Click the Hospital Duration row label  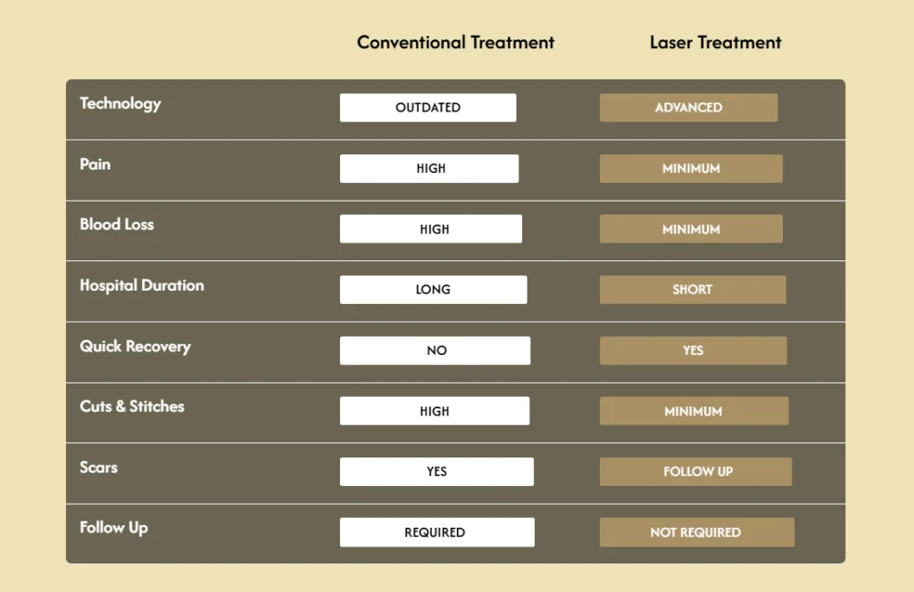[142, 285]
